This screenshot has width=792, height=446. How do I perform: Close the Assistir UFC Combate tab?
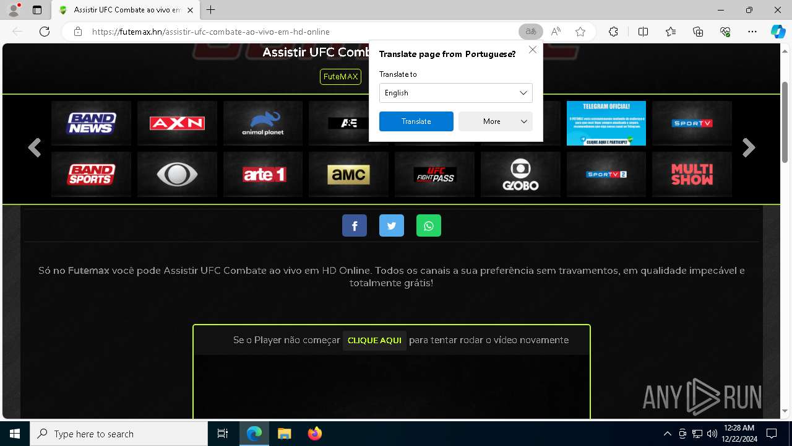click(x=191, y=10)
